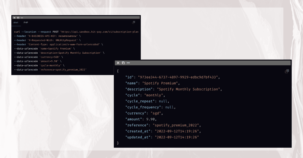Close the curl request window
Image resolution: width=303 pixels, height=158 pixels.
14,18
